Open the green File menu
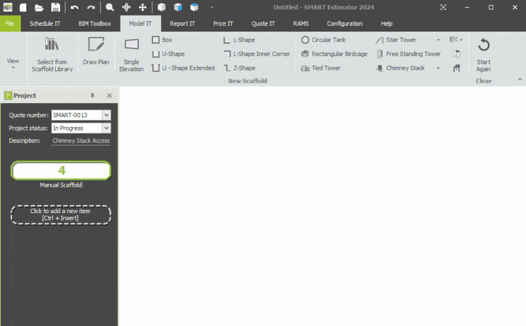The height and width of the screenshot is (326, 526). pos(10,24)
